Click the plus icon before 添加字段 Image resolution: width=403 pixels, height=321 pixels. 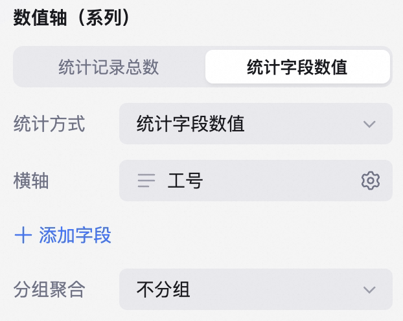[x=23, y=235]
